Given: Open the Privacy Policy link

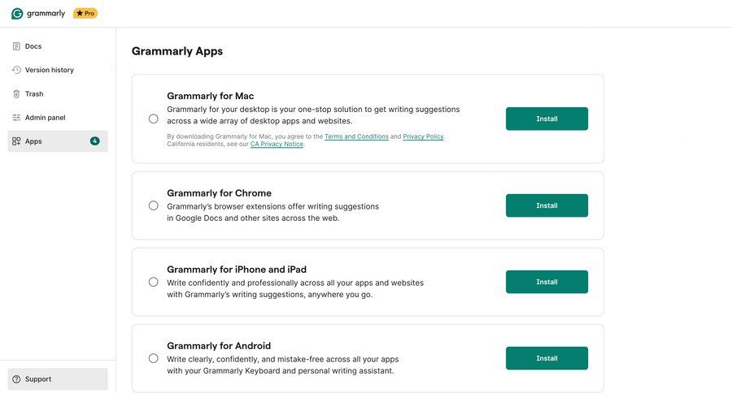Looking at the screenshot, I should pos(423,136).
